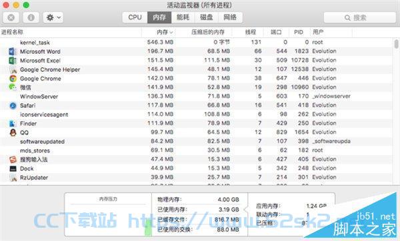Switch to the CPU tab
The image size is (400, 241).
[x=135, y=17]
